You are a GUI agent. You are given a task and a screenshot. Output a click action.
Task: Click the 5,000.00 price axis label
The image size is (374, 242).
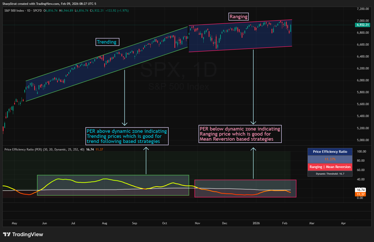pos(363,140)
